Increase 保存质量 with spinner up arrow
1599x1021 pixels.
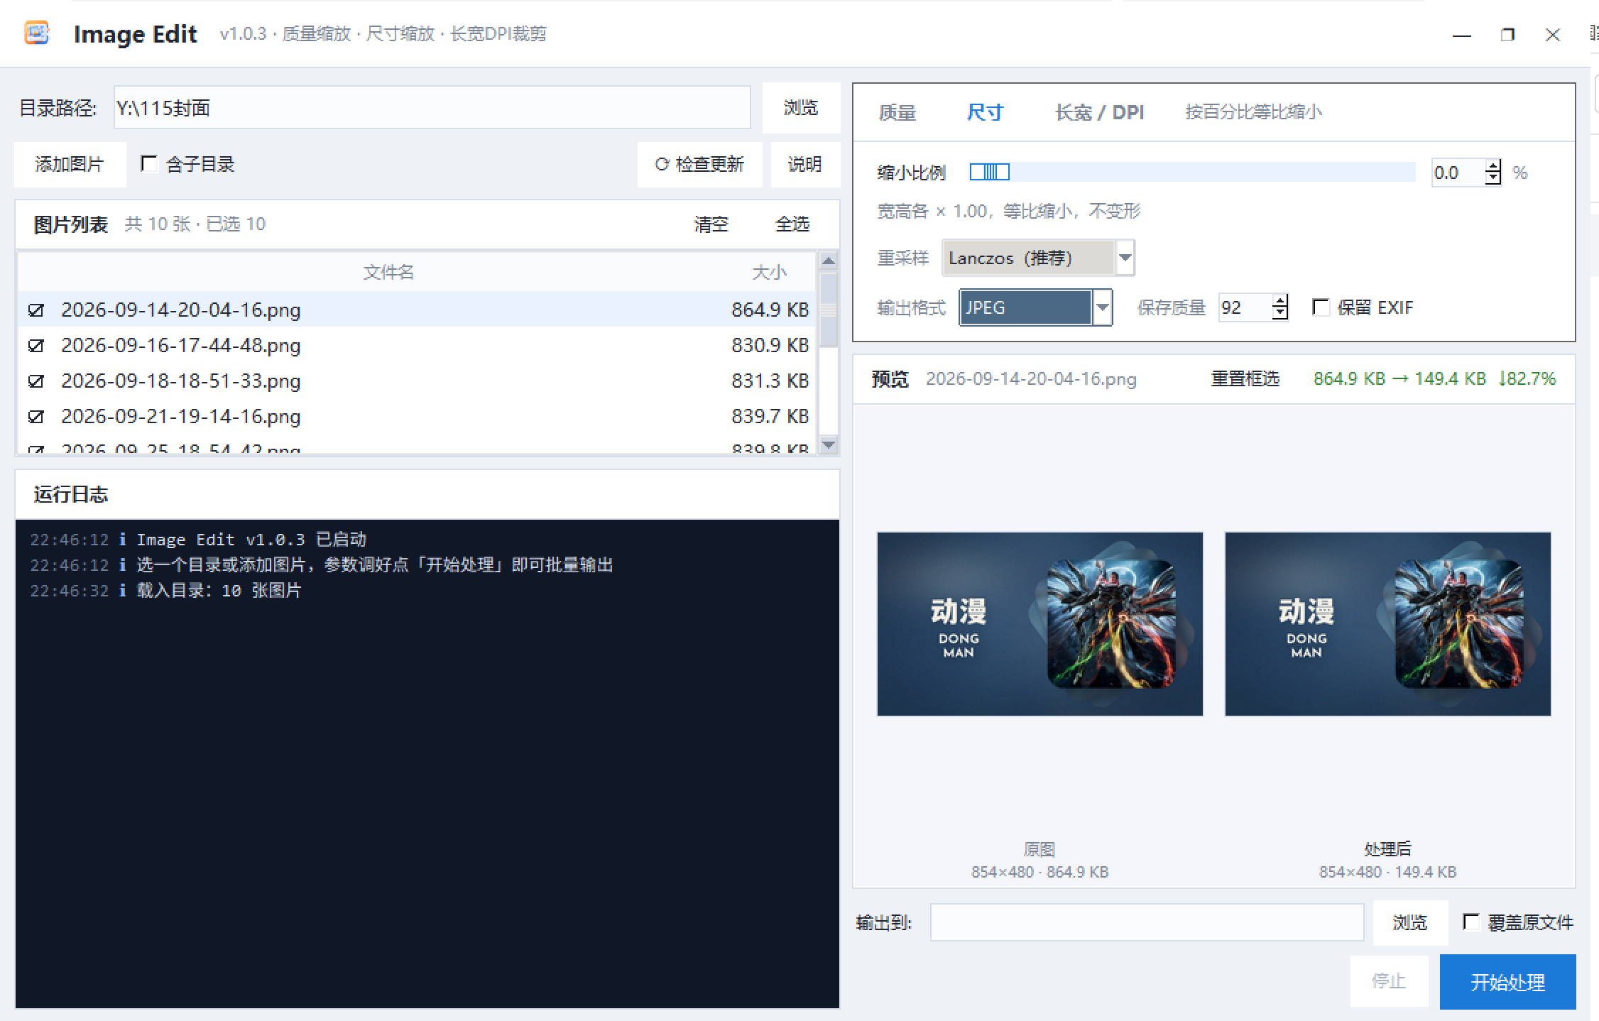1279,301
